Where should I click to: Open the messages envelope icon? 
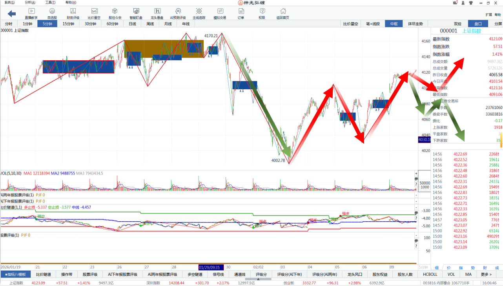click(455, 3)
